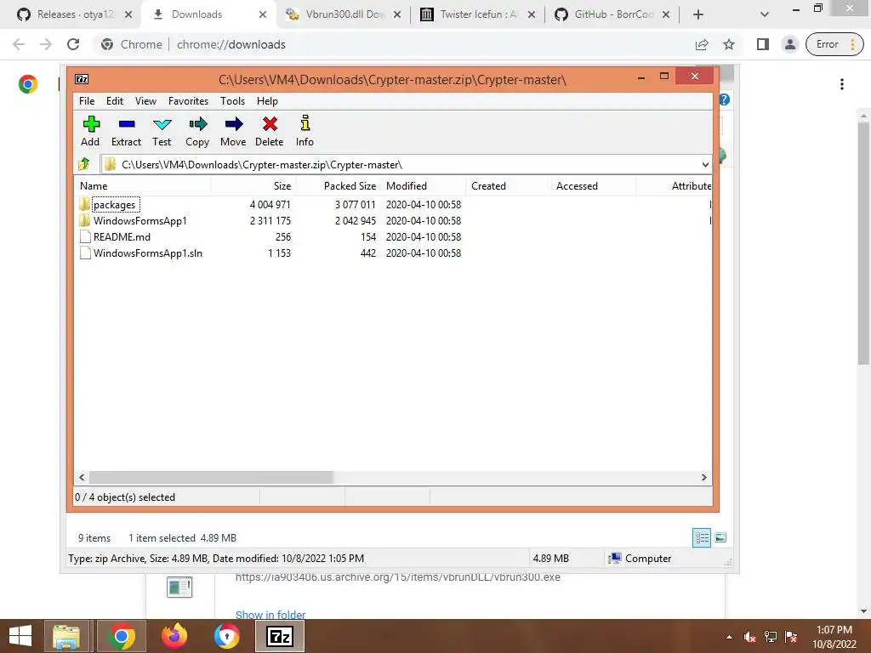Click the Accessed column header
This screenshot has height=653, width=871.
[593, 186]
